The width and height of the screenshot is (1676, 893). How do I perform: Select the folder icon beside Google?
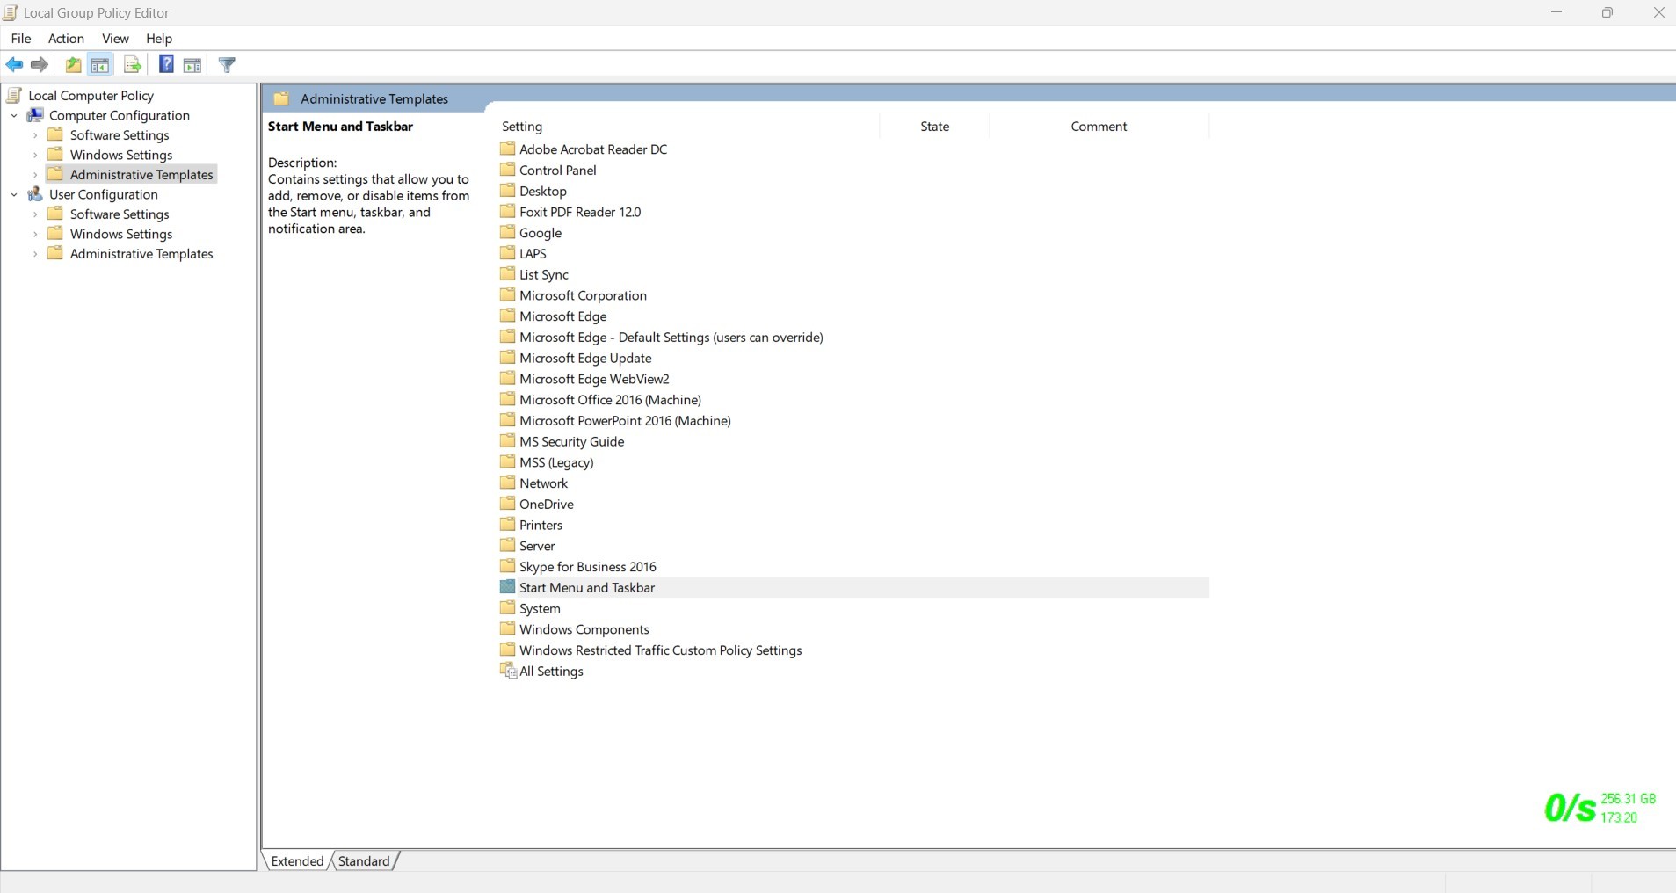click(x=507, y=232)
